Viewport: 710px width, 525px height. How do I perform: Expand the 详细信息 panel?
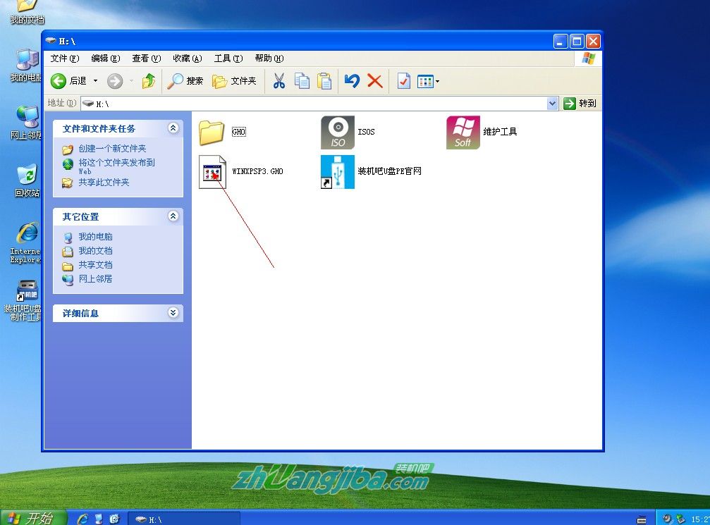point(173,313)
